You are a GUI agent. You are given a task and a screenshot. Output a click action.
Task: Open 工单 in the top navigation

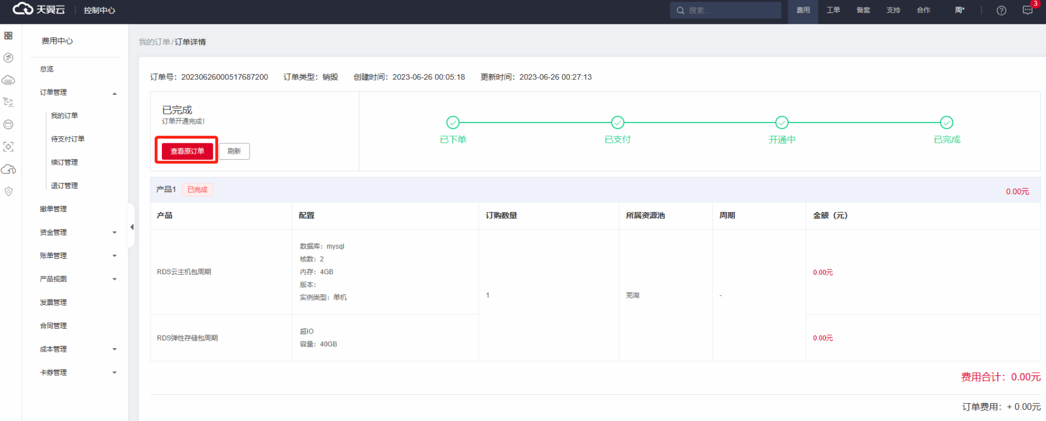833,10
